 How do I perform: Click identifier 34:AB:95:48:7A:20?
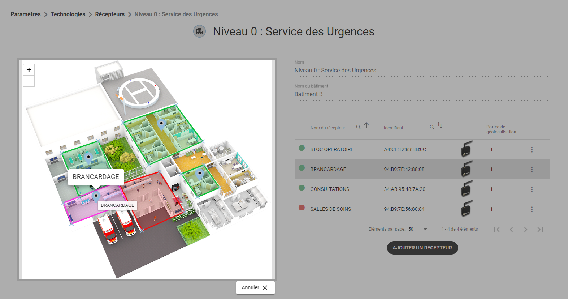pos(404,189)
